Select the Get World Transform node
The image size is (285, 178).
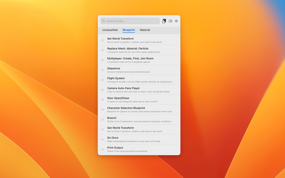click(139, 129)
